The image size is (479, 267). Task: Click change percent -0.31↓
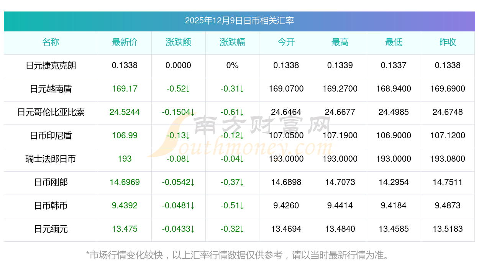[x=232, y=89]
